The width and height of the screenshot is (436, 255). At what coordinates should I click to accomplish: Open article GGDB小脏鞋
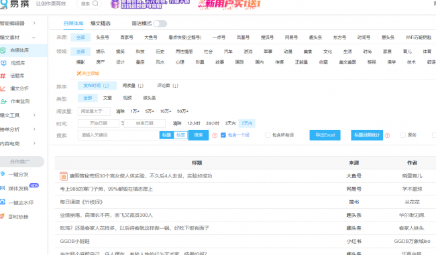point(75,242)
